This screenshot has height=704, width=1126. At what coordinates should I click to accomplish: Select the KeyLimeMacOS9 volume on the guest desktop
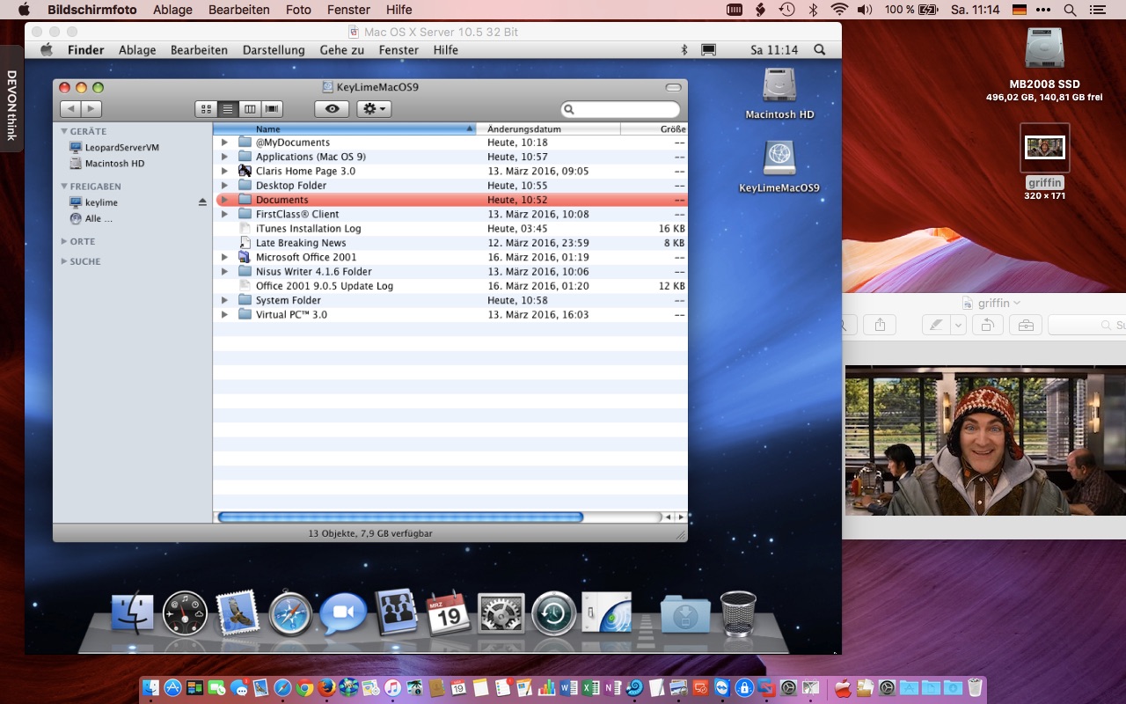(779, 165)
